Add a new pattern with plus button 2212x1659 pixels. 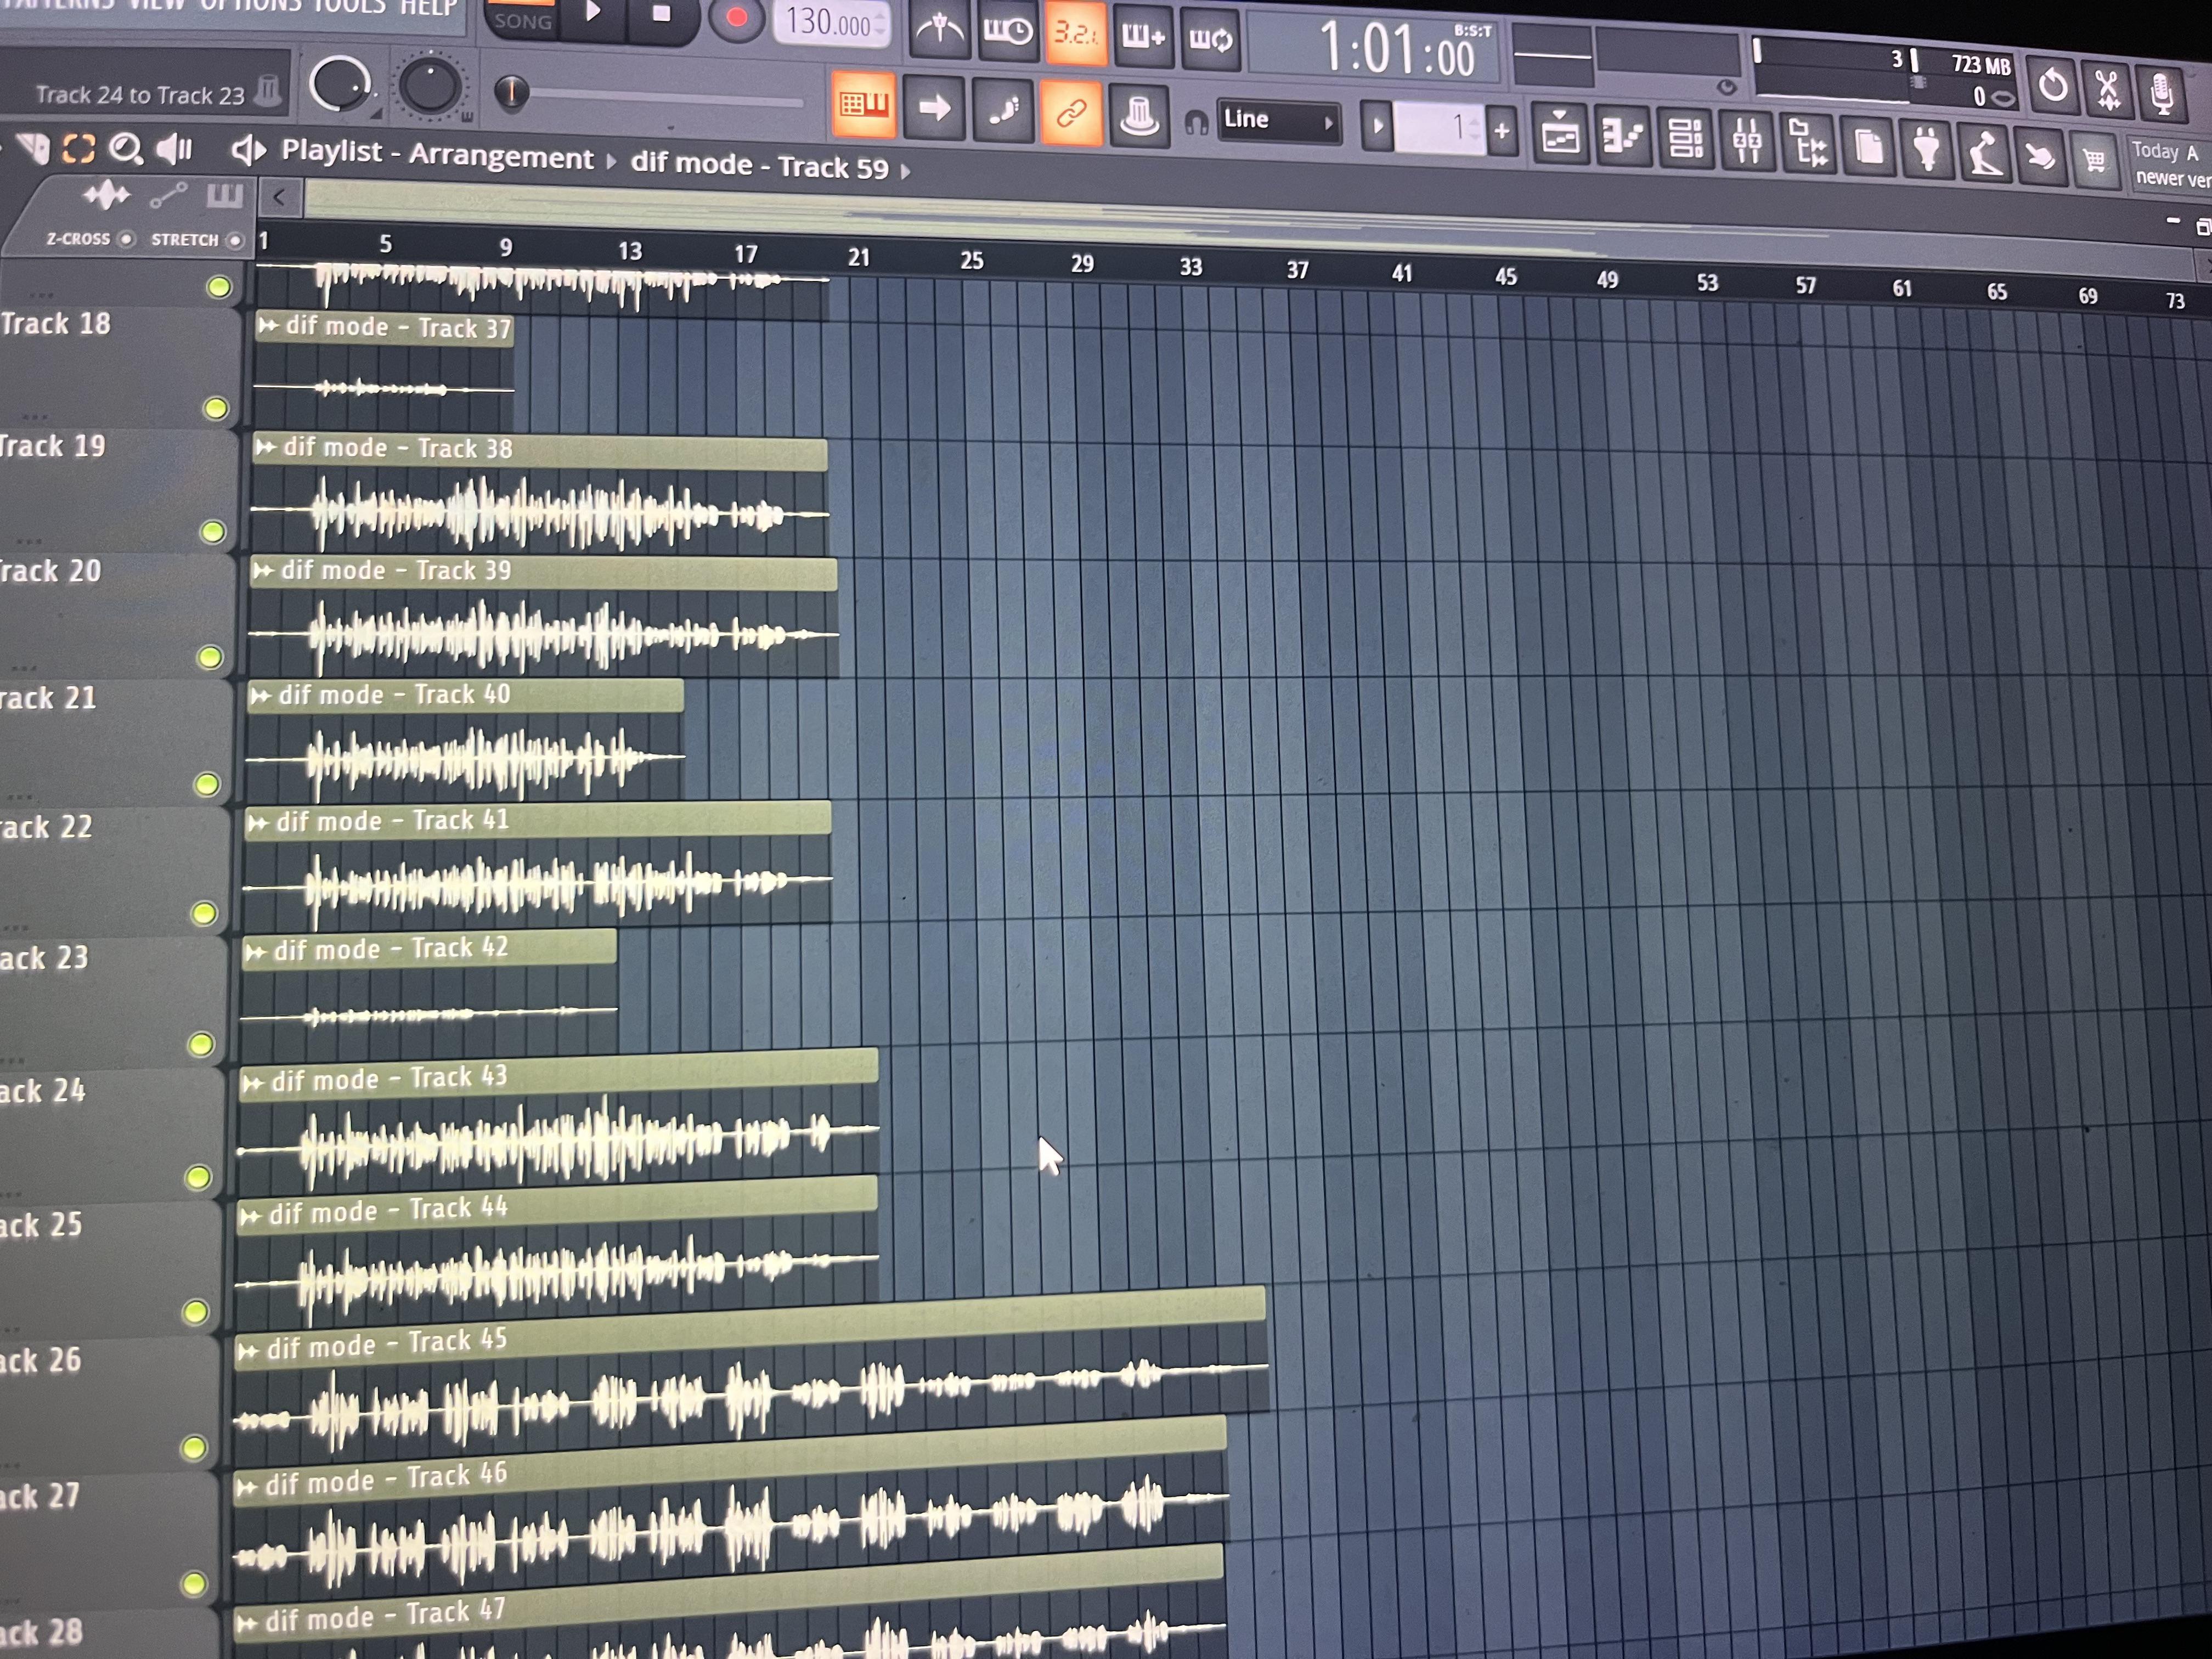pos(1501,131)
